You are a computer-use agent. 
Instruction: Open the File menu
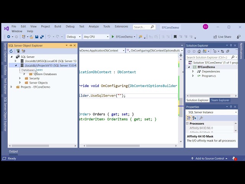click(x=14, y=26)
